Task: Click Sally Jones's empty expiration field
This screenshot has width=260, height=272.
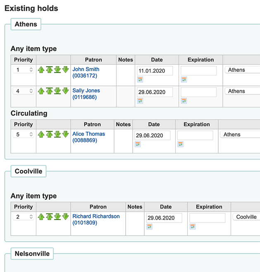Action: click(x=198, y=92)
